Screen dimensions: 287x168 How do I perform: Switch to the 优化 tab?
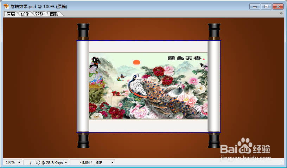click(x=25, y=14)
